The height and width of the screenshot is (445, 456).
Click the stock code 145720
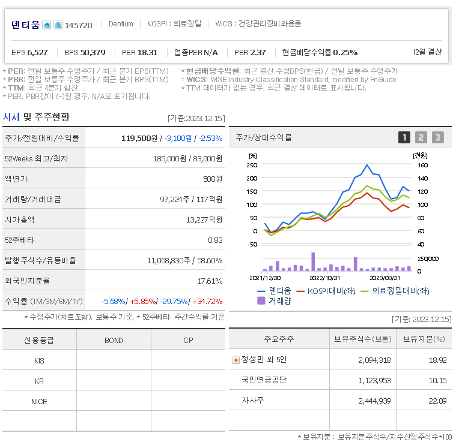click(x=78, y=26)
